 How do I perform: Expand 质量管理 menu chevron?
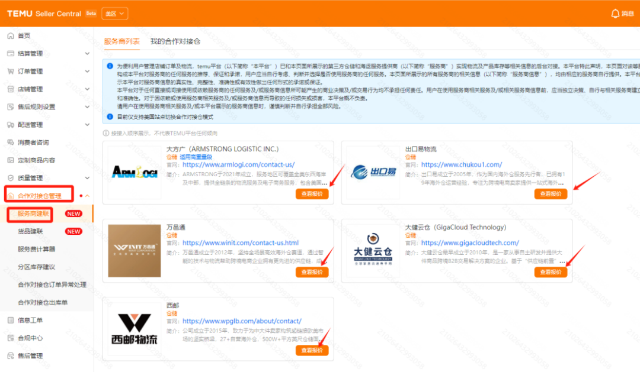coord(87,178)
